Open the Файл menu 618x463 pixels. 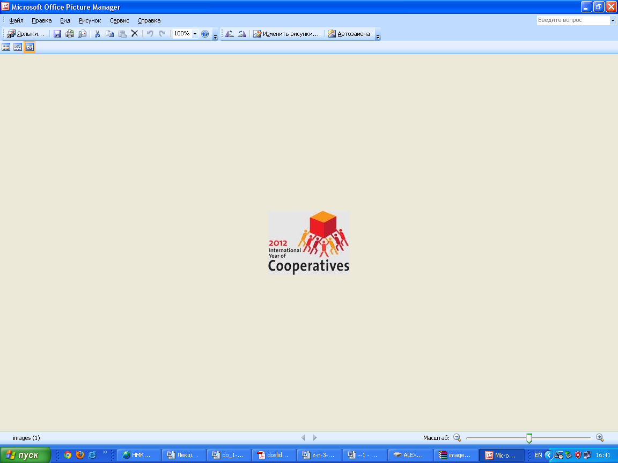point(16,20)
